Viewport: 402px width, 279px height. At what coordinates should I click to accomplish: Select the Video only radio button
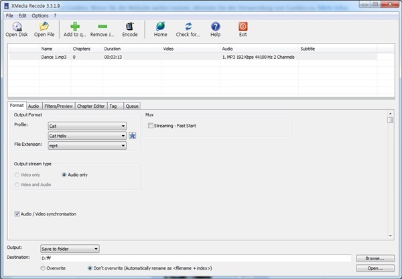(17, 175)
